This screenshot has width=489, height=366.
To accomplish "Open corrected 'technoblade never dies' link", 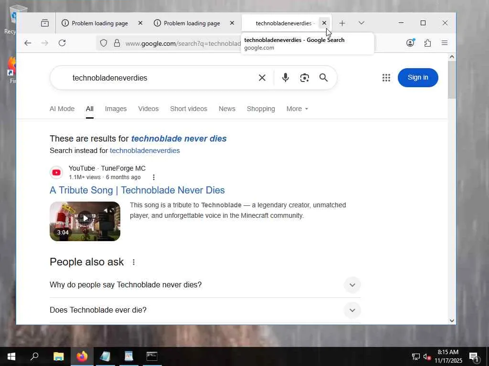I will point(179,139).
